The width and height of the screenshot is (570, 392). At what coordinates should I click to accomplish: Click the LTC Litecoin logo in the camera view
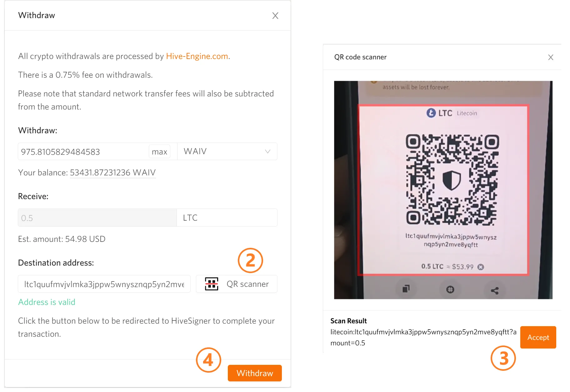pyautogui.click(x=431, y=113)
